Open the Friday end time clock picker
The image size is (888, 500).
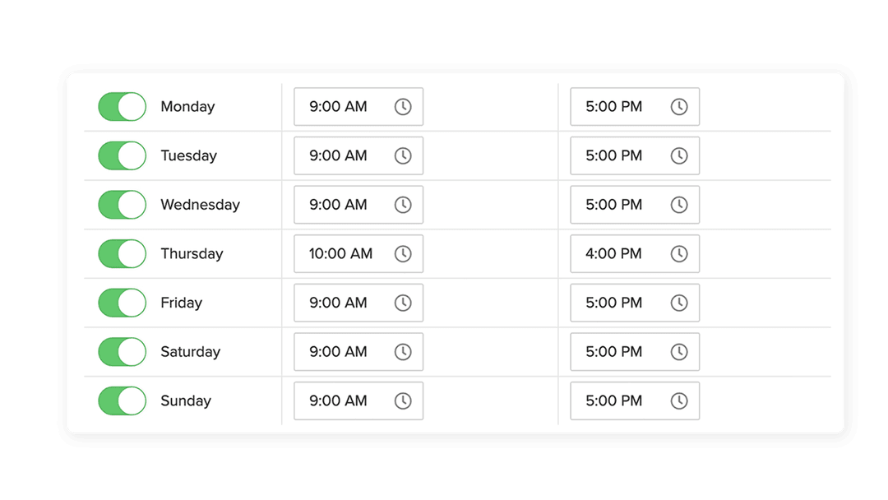coord(679,303)
